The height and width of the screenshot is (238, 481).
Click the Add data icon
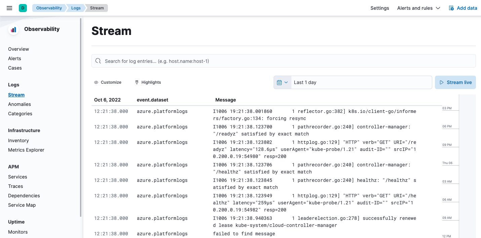point(451,8)
